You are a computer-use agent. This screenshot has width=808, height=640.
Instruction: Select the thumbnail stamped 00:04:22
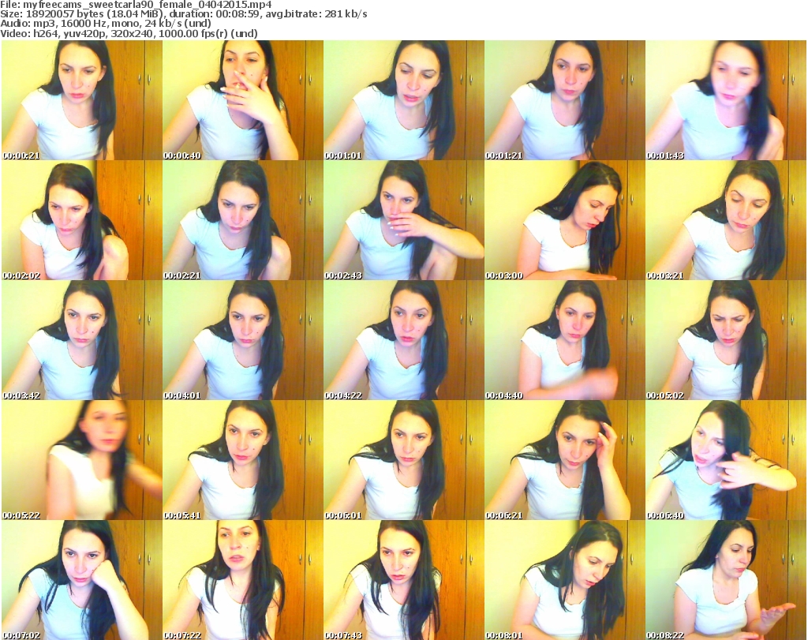[404, 340]
